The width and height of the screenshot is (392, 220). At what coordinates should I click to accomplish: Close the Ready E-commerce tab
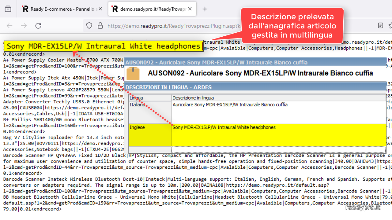coord(100,9)
